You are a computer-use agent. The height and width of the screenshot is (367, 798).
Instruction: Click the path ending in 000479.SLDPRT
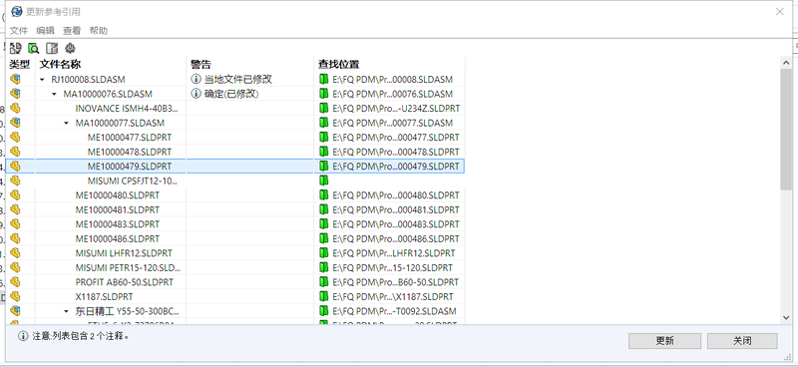pyautogui.click(x=396, y=167)
